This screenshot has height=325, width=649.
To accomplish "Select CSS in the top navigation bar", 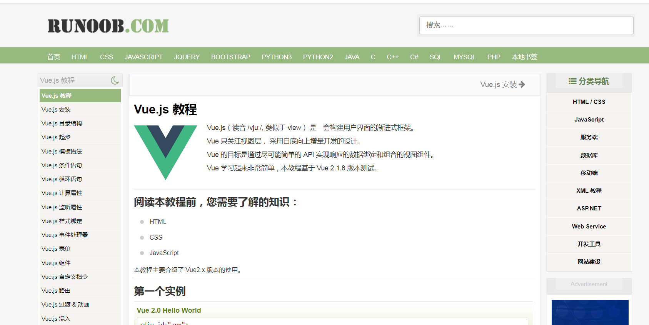I will [107, 57].
